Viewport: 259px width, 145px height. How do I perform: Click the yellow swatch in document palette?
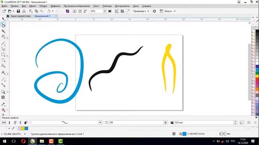(x=23, y=128)
